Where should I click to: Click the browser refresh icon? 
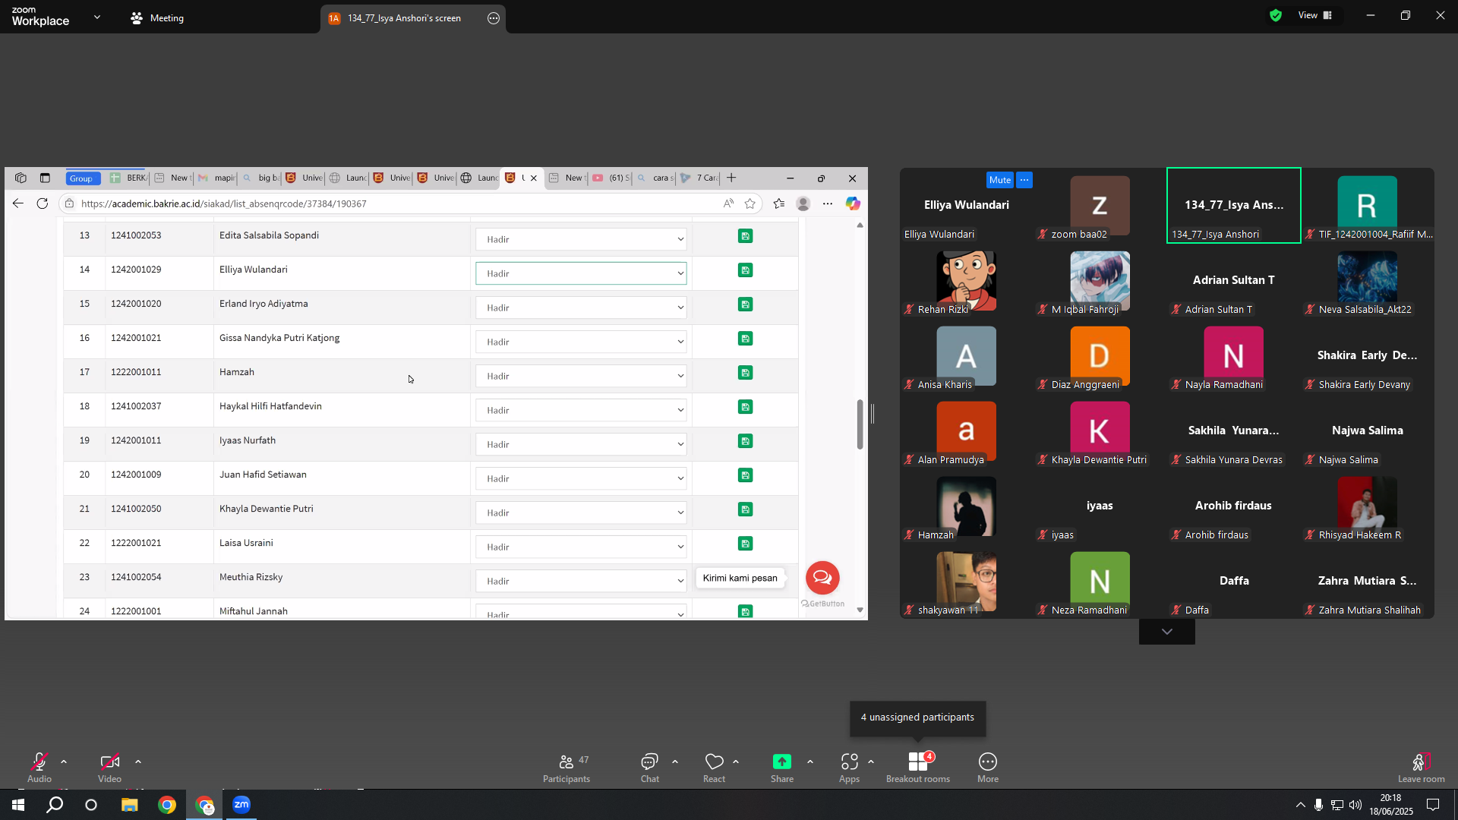pos(43,203)
